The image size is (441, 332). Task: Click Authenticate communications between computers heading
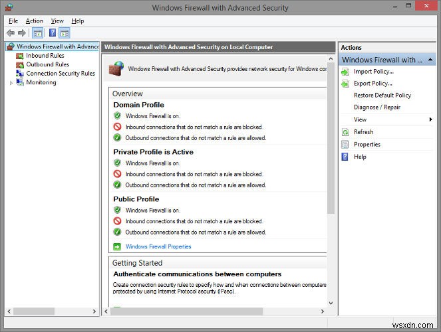pos(197,274)
